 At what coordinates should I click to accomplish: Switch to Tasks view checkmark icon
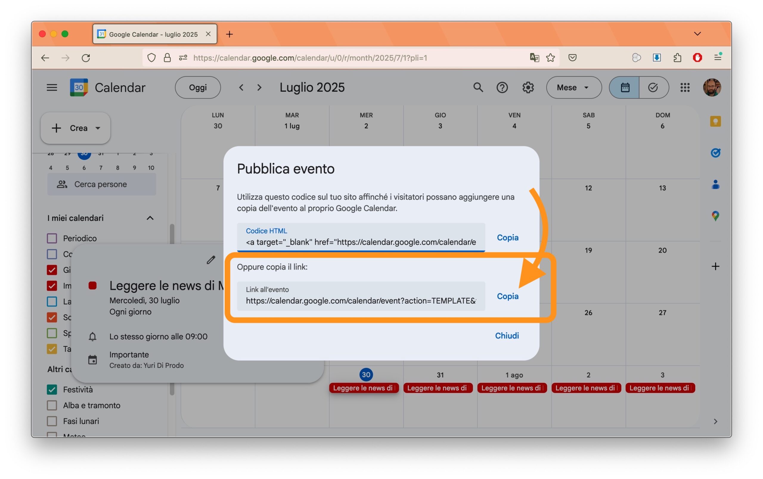653,87
